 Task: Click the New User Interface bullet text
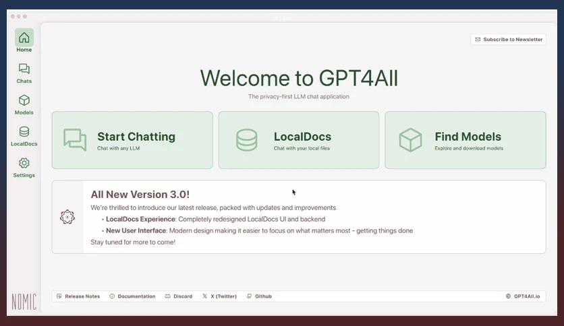259,230
